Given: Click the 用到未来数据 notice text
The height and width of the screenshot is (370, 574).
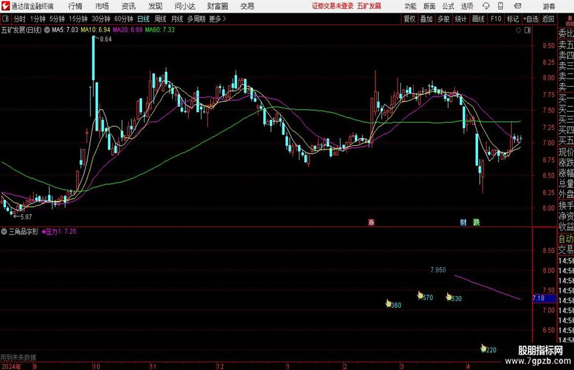Looking at the screenshot, I should pos(18,357).
